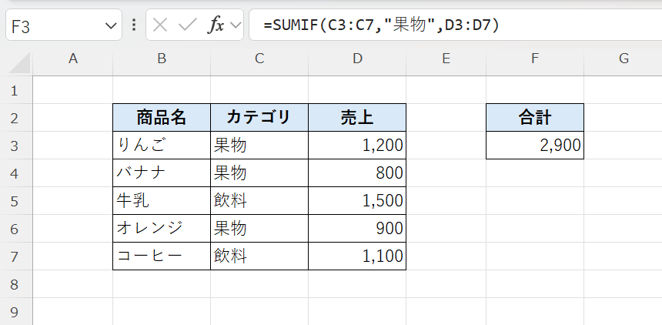Select the cell containing 2,900

(535, 146)
